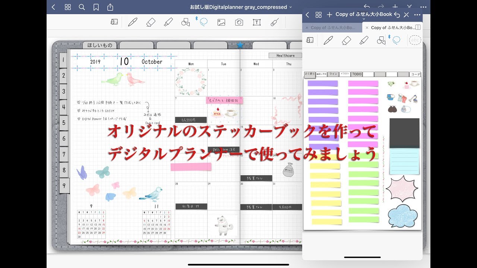Close the active Copy of ふせん大小Bo tab
Viewport: 477px width, 268px height.
click(x=367, y=28)
